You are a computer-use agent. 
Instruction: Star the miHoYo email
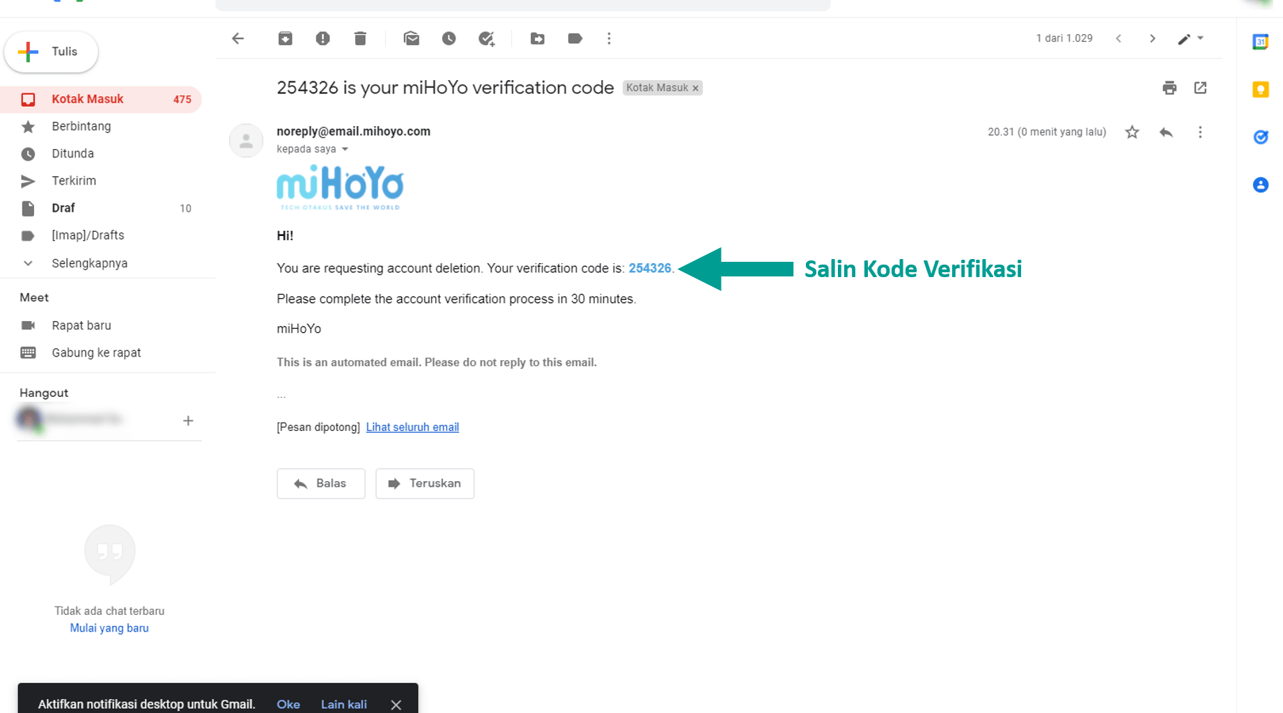pyautogui.click(x=1132, y=132)
